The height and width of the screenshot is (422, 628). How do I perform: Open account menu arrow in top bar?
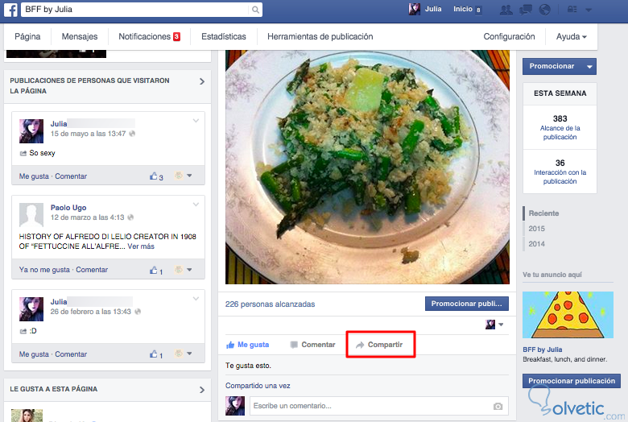[589, 10]
